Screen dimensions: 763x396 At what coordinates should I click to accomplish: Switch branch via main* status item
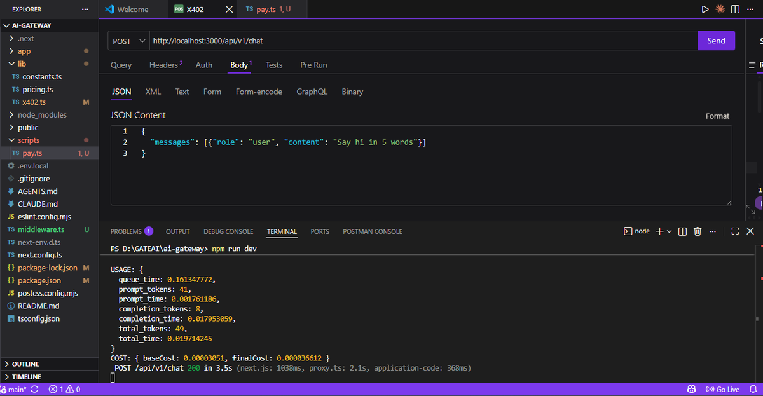[14, 389]
